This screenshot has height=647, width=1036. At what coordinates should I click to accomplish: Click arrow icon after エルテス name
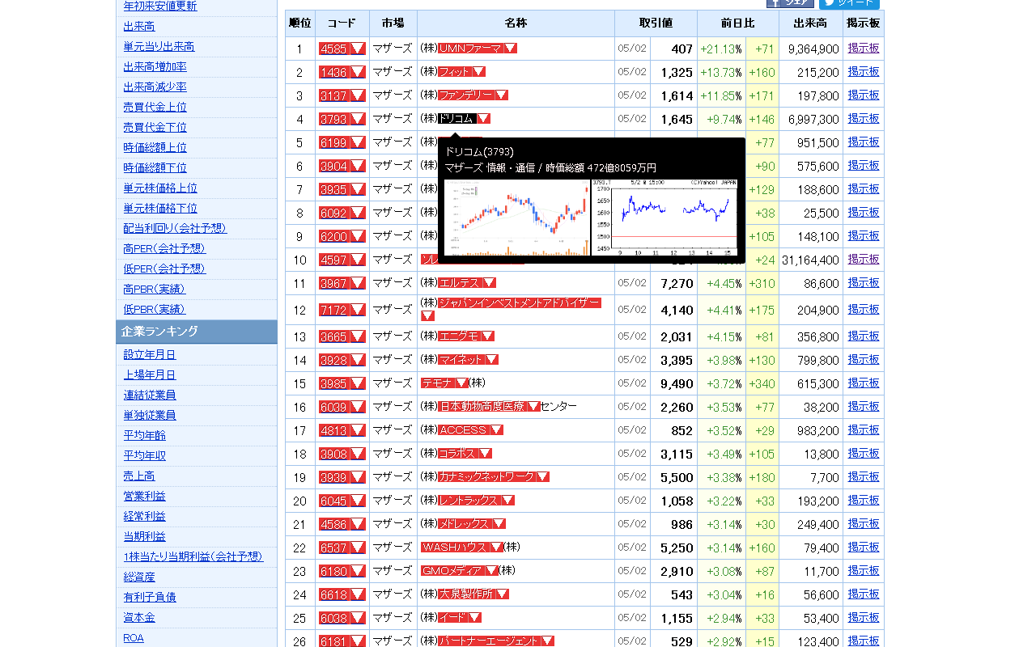click(489, 283)
